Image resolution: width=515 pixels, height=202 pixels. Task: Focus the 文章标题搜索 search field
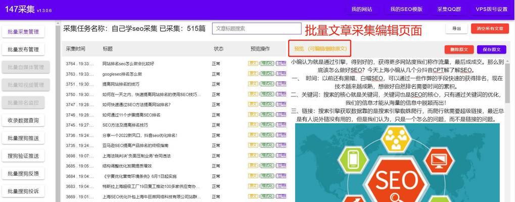(x=257, y=28)
